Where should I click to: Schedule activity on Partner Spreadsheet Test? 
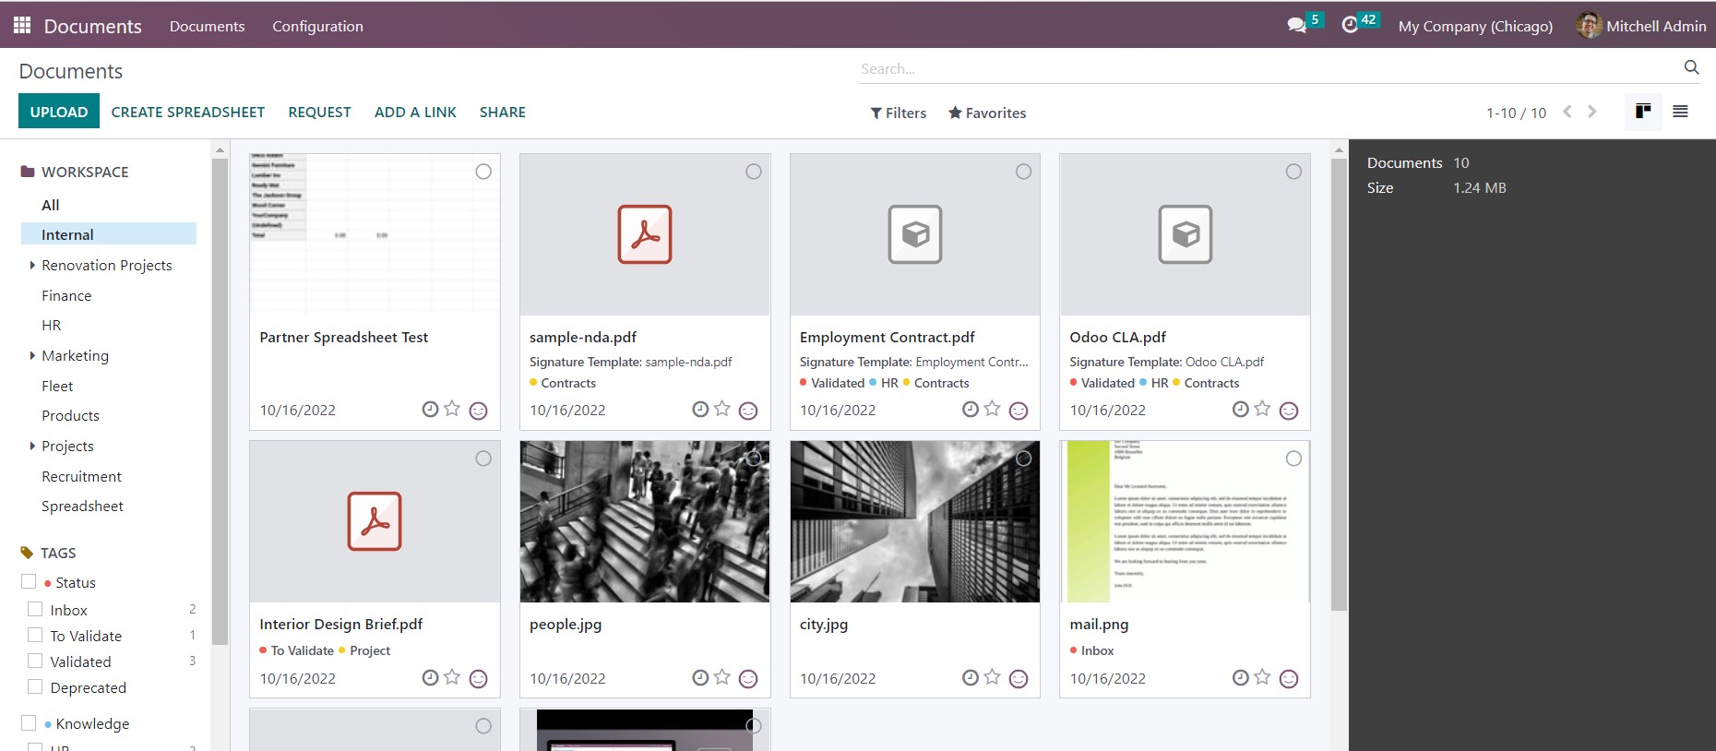click(430, 410)
